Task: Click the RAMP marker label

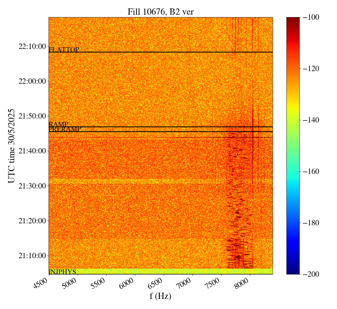Action: 58,124
